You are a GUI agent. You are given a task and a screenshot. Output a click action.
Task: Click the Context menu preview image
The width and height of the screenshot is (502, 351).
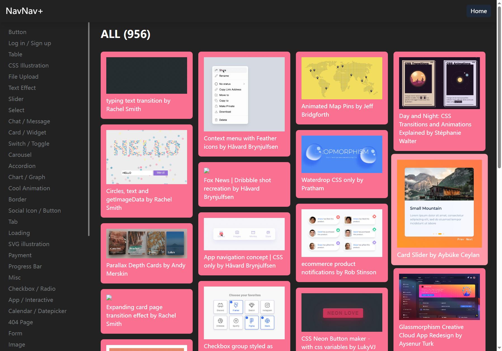click(x=244, y=94)
